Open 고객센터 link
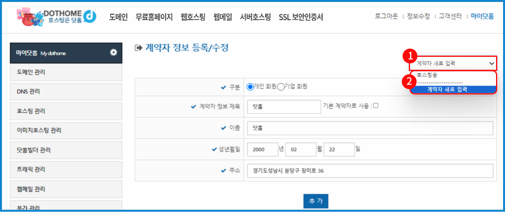This screenshot has width=505, height=212. coord(450,16)
